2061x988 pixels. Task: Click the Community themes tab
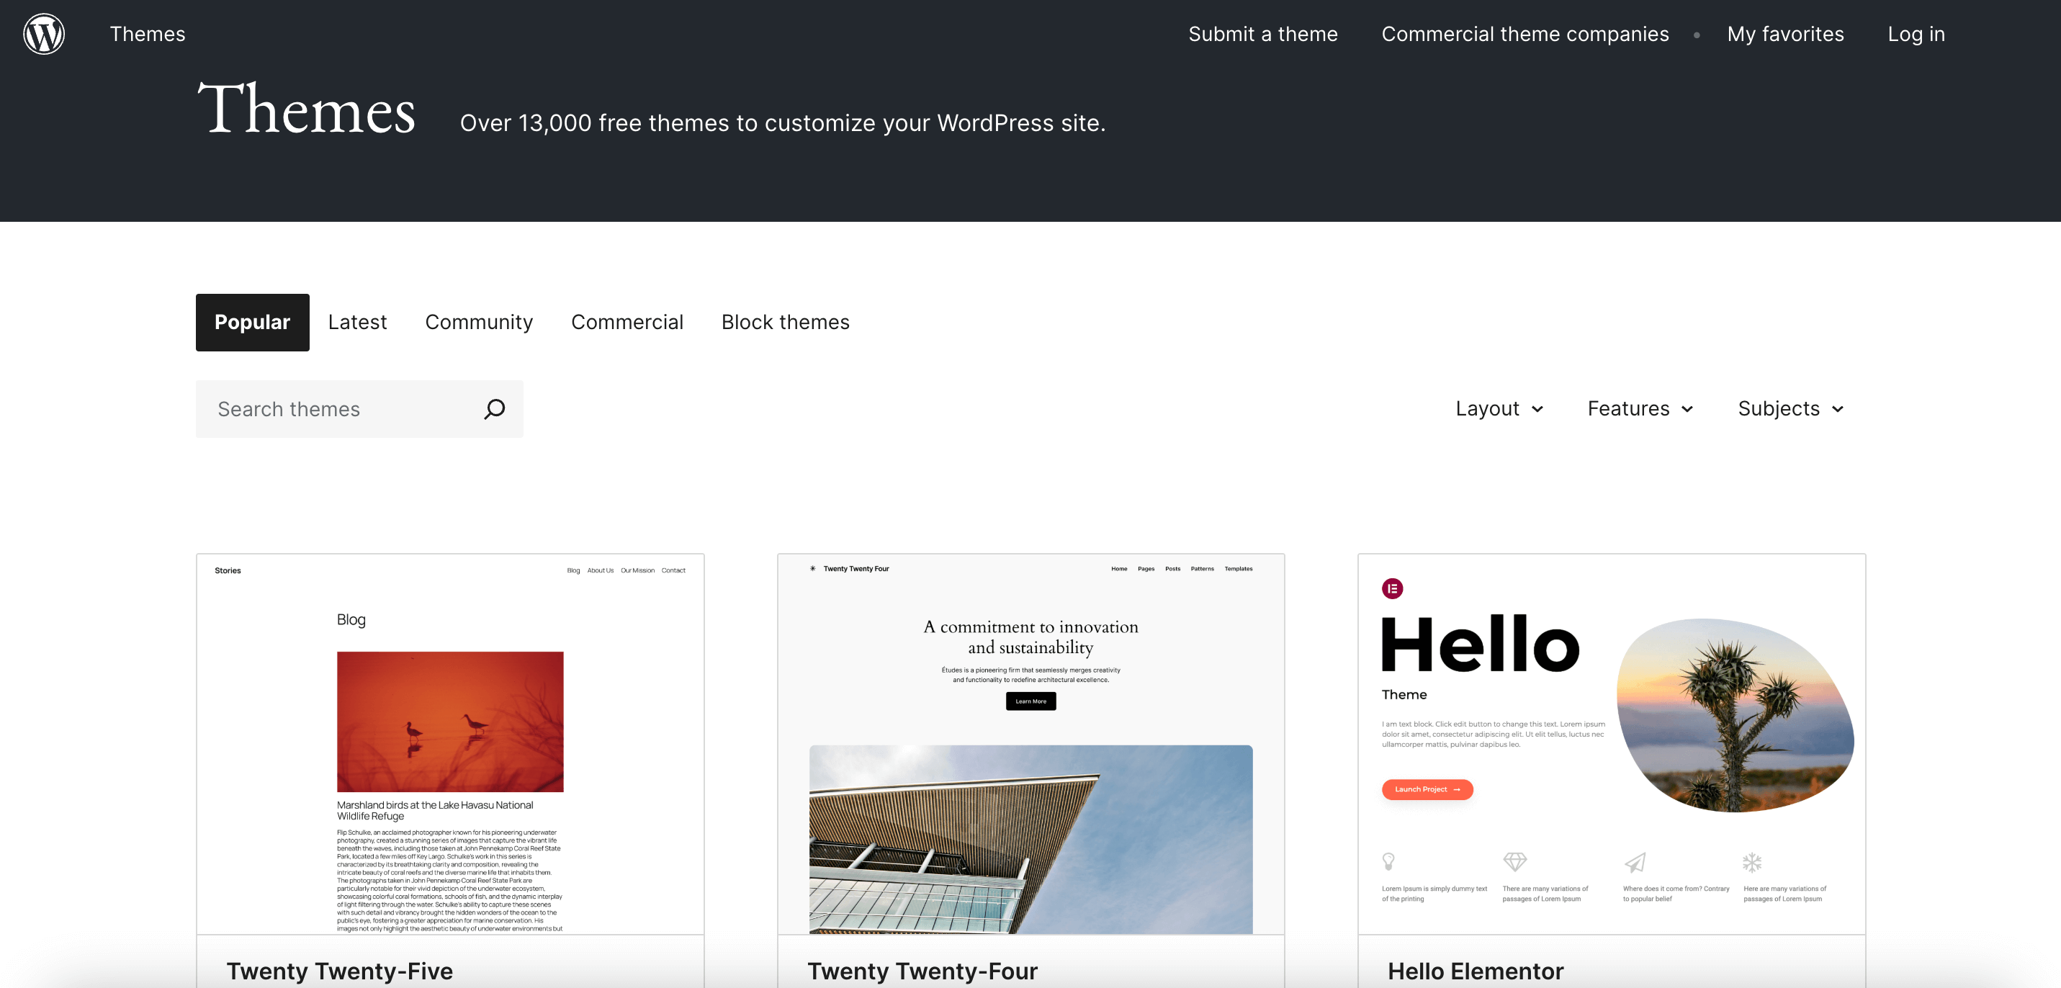[x=478, y=320]
